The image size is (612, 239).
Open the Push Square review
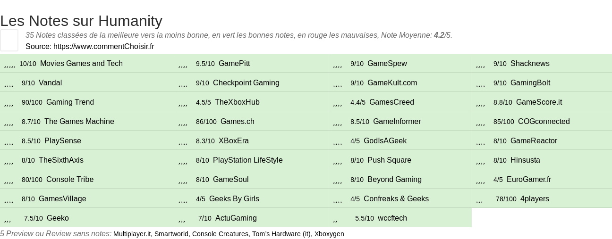pyautogui.click(x=389, y=160)
